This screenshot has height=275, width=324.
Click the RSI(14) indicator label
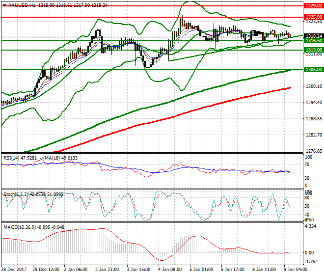click(x=12, y=158)
